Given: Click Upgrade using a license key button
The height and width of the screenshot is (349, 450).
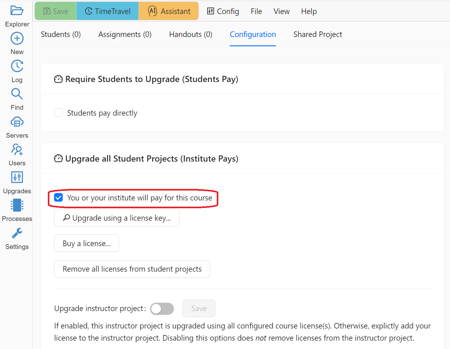Looking at the screenshot, I should coord(117,218).
